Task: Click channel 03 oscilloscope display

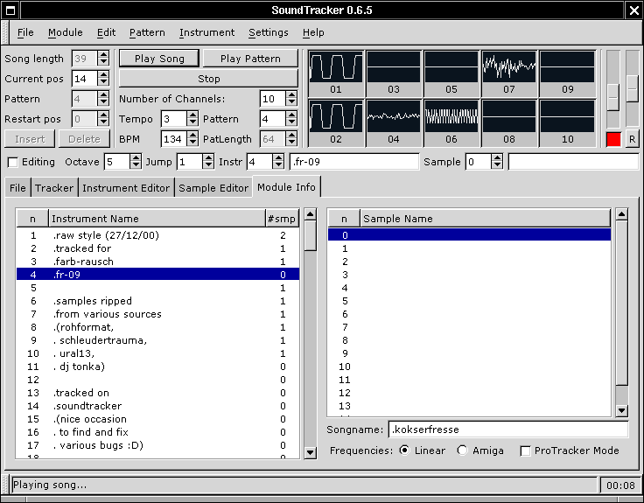Action: coord(394,67)
